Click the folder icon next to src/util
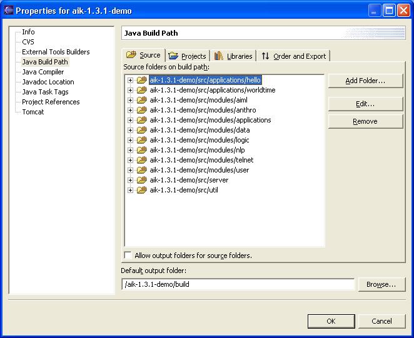The image size is (414, 338). pyautogui.click(x=141, y=190)
